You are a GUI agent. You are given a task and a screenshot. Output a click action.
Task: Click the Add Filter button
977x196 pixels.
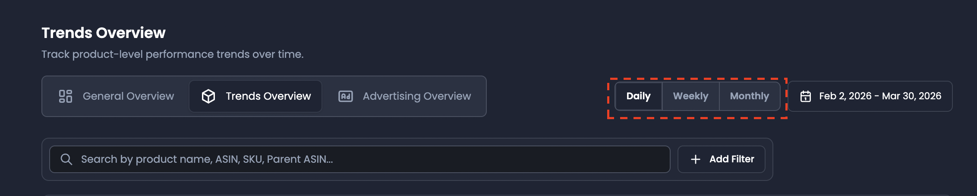722,159
